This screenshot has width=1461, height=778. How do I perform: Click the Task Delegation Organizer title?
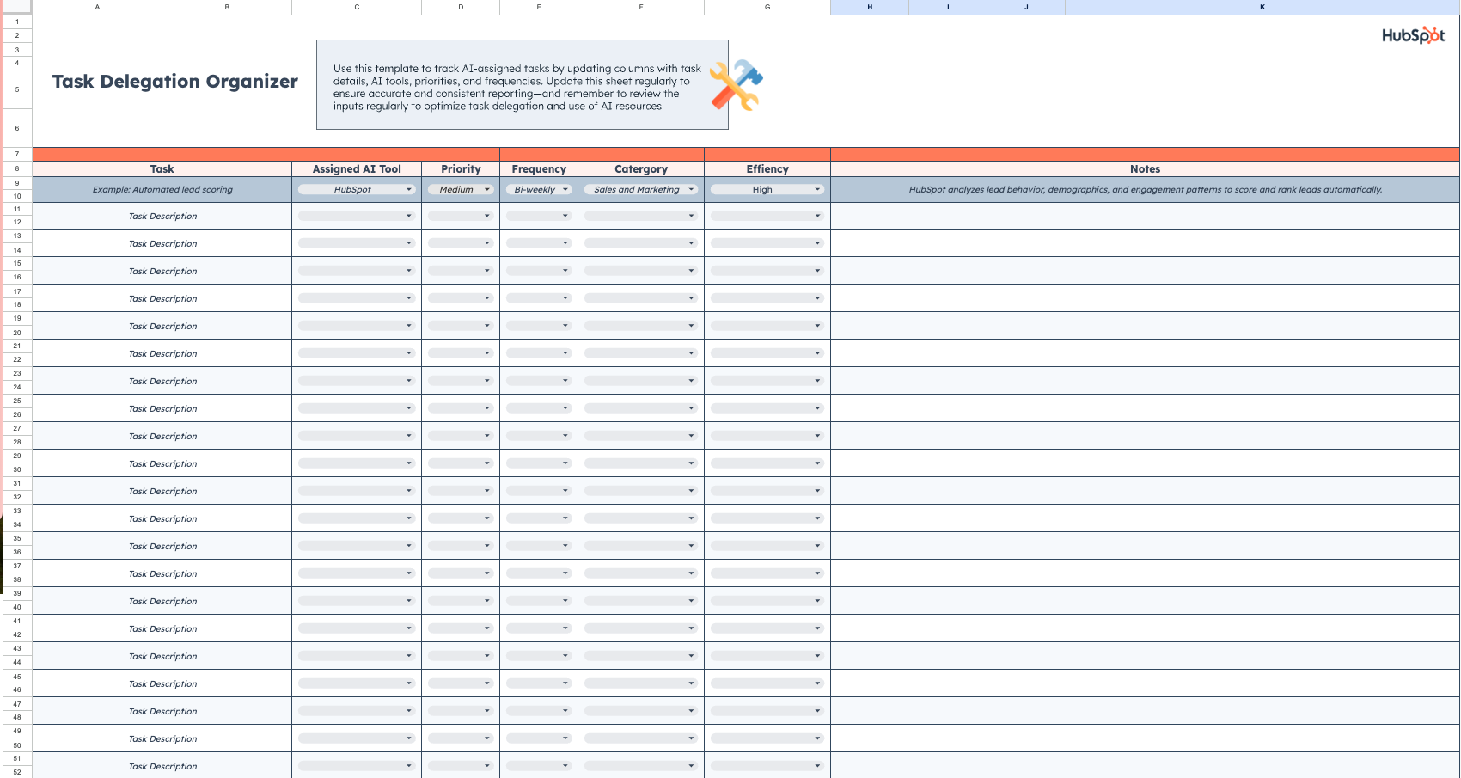coord(174,82)
